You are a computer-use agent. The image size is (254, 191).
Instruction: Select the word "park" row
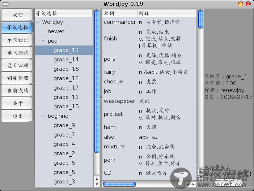149,160
